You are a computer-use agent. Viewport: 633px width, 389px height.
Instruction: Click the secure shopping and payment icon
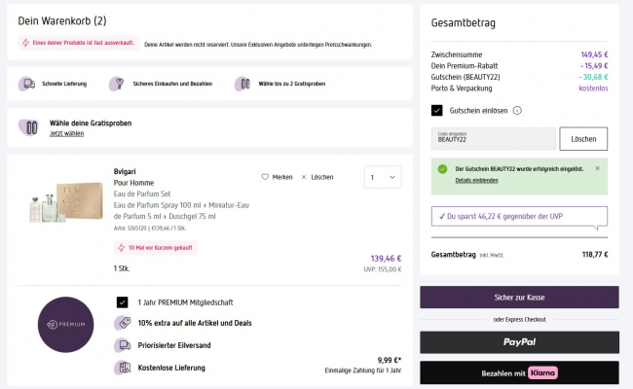pos(117,85)
